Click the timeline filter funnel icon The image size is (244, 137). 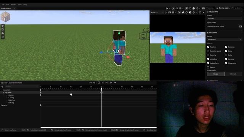point(2,87)
